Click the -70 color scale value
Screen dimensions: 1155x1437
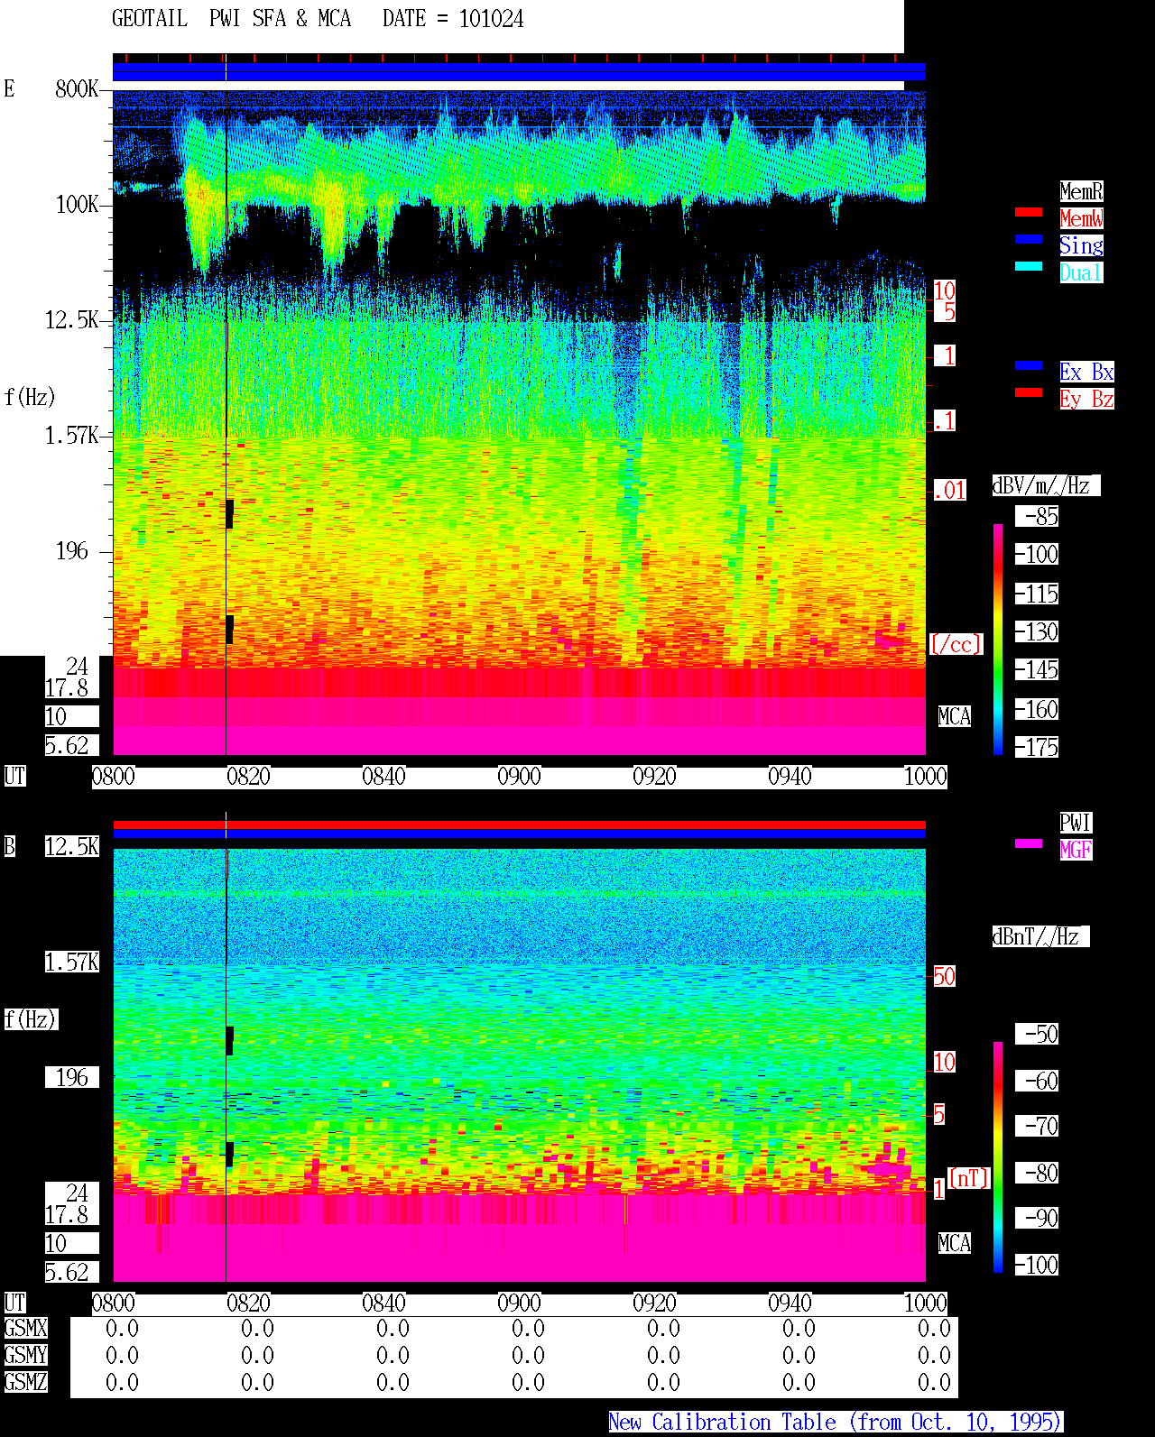point(1037,1126)
